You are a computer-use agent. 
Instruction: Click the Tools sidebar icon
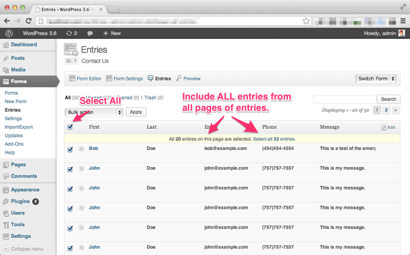5,225
